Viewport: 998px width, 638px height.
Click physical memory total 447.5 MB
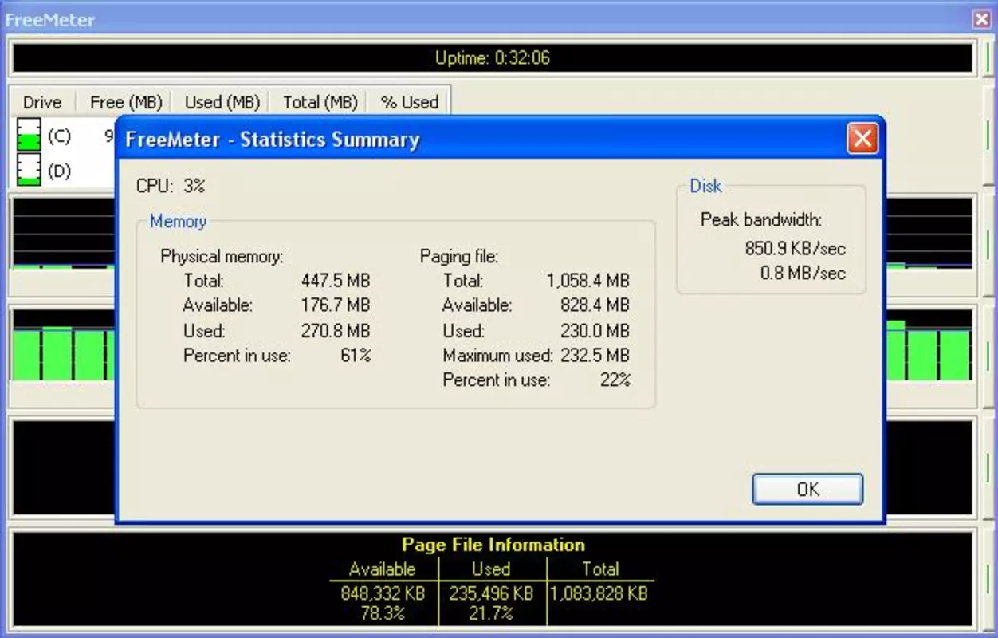(336, 281)
